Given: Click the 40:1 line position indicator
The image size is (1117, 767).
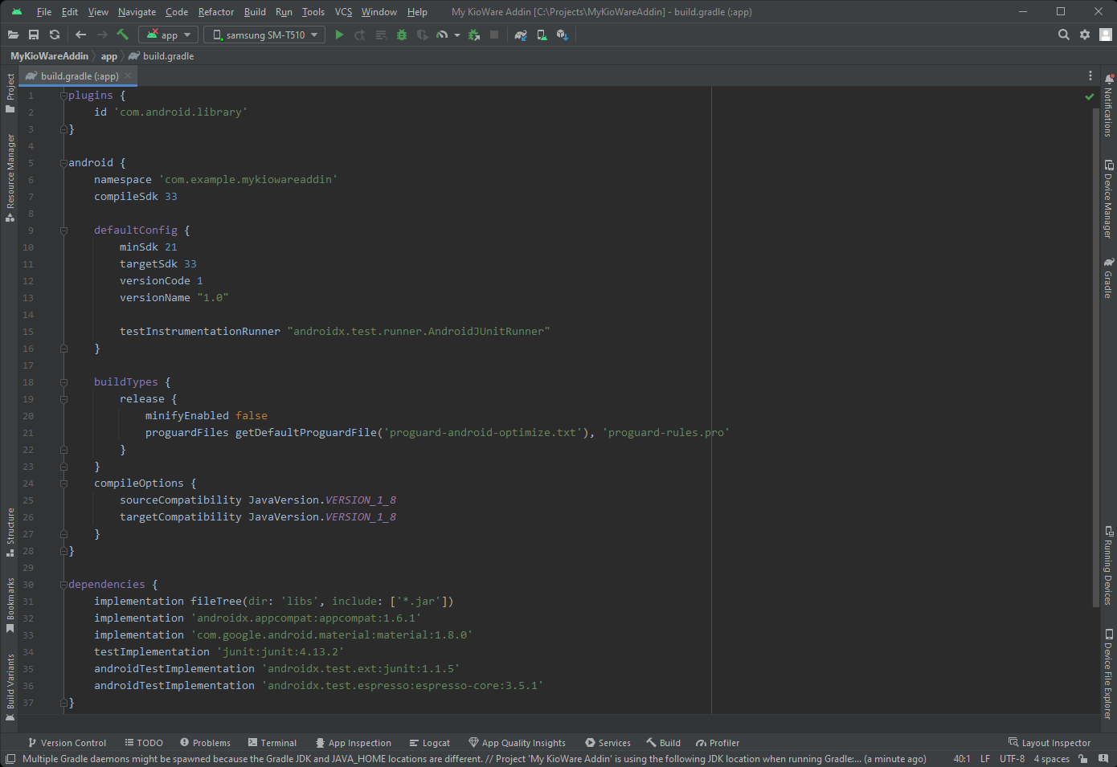Looking at the screenshot, I should 961,759.
